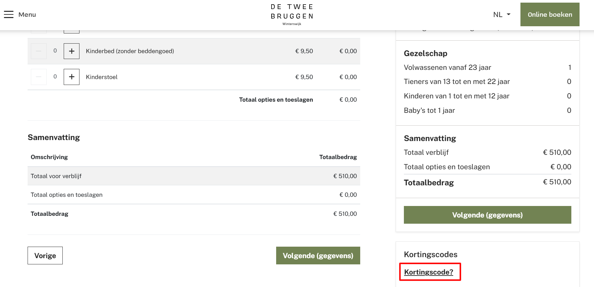Image resolution: width=594 pixels, height=287 pixels.
Task: Click Volgende (gegevens) in the sidebar panel
Action: [488, 215]
